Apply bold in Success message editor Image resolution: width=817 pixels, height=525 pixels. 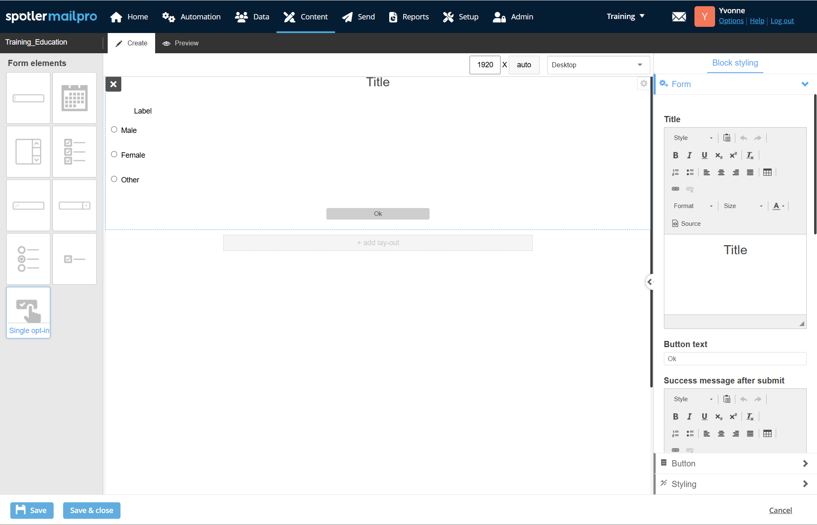click(x=675, y=416)
